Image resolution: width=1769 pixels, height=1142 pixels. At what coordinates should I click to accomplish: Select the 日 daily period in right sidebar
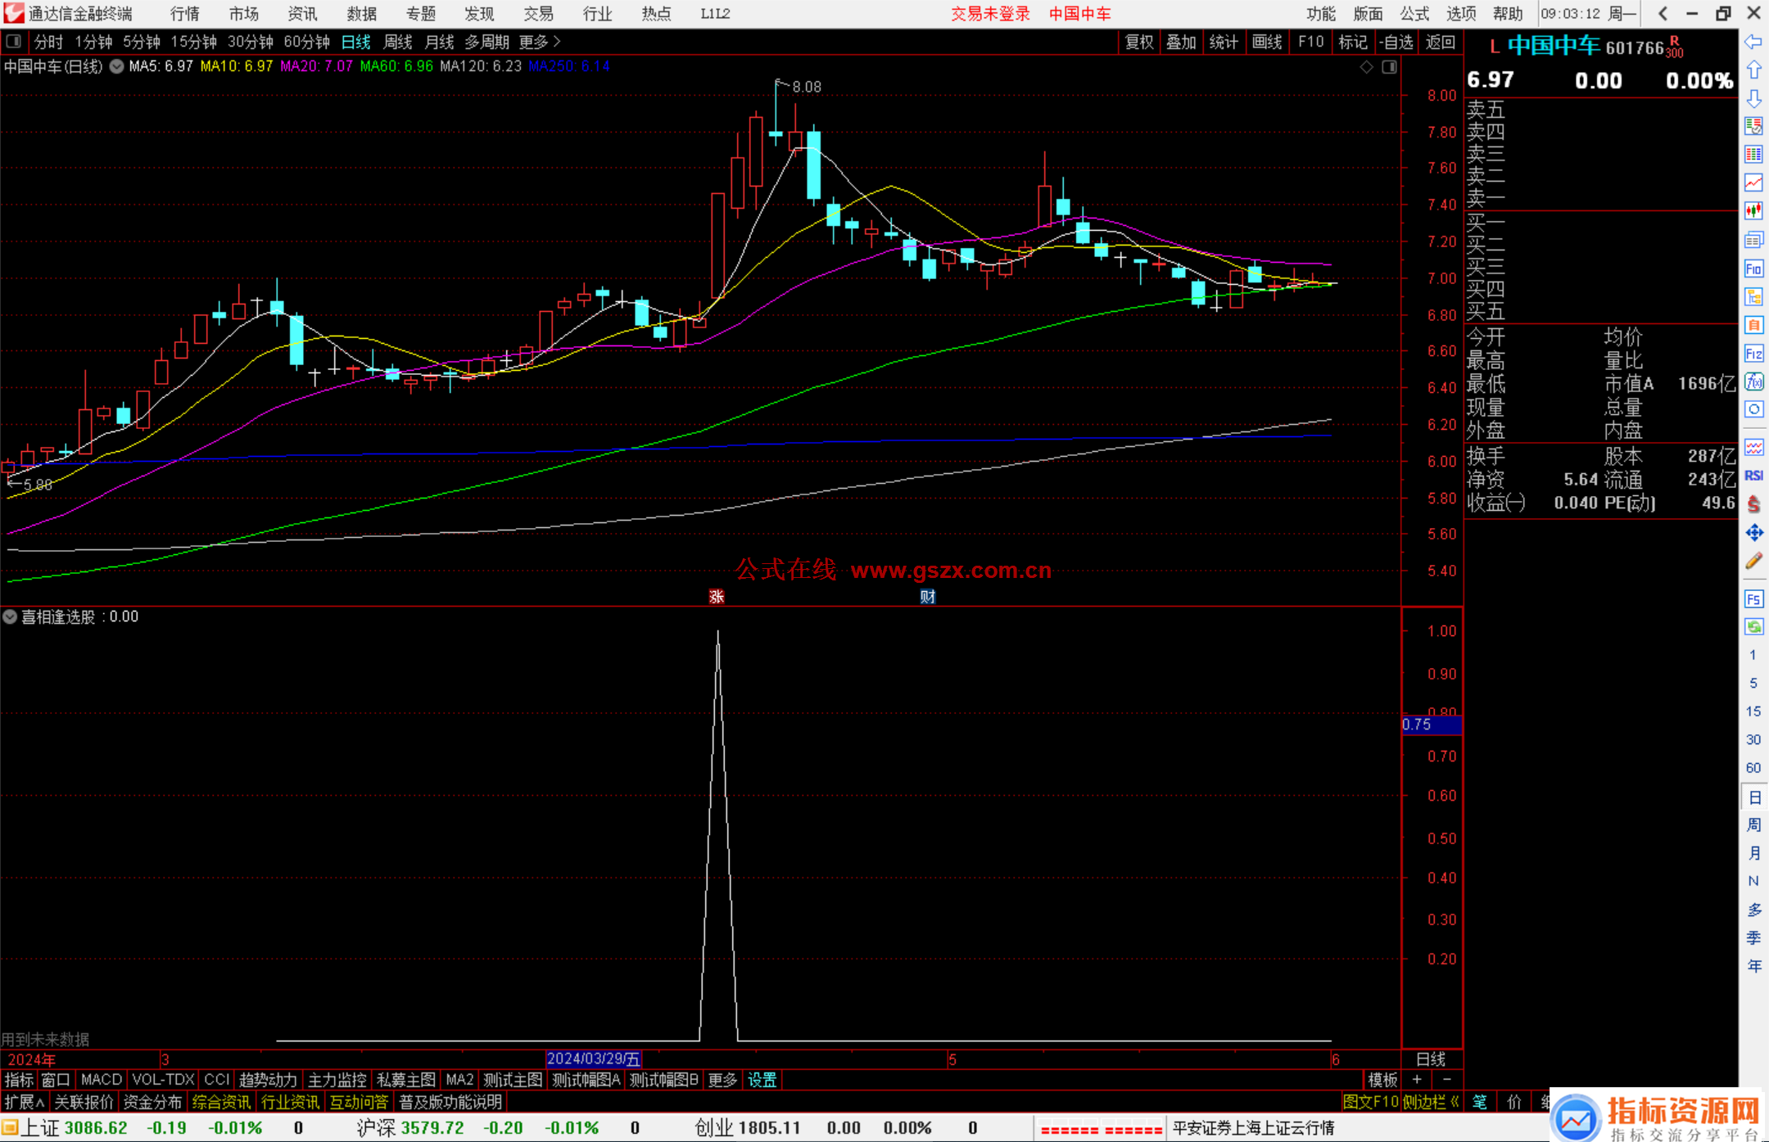pyautogui.click(x=1753, y=797)
